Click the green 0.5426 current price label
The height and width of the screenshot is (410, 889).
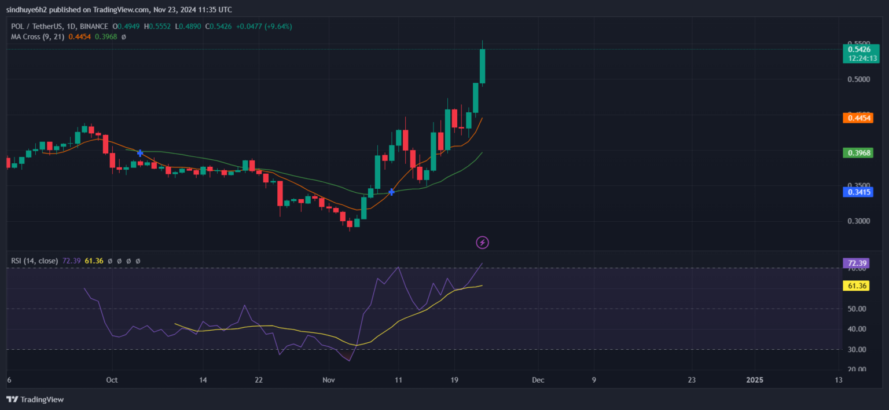tap(858, 54)
